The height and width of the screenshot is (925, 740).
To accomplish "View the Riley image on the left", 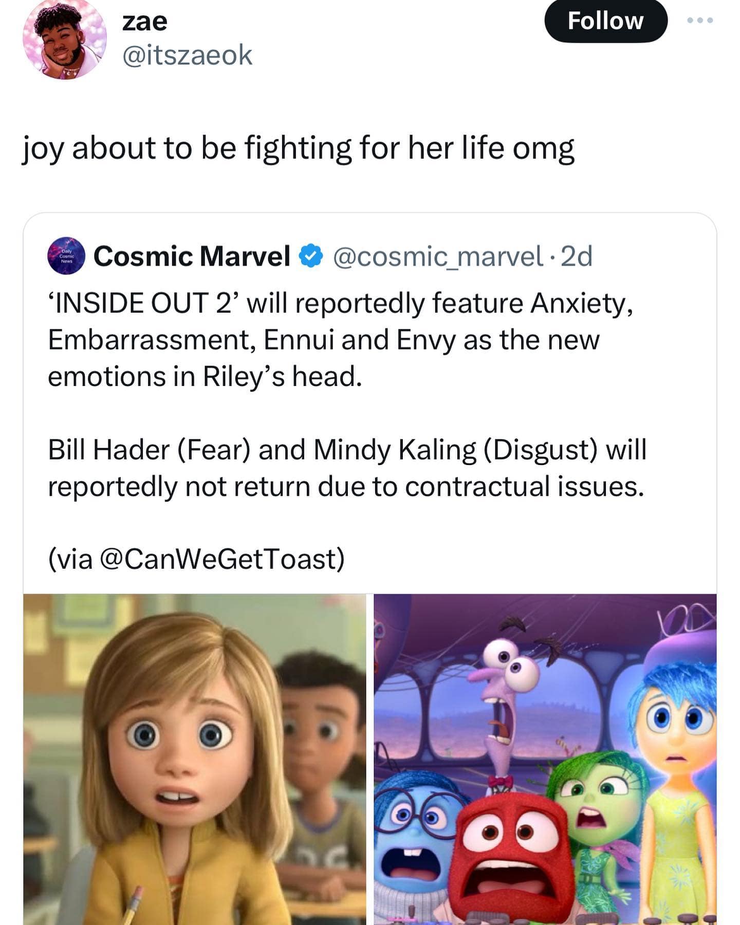I will point(195,759).
